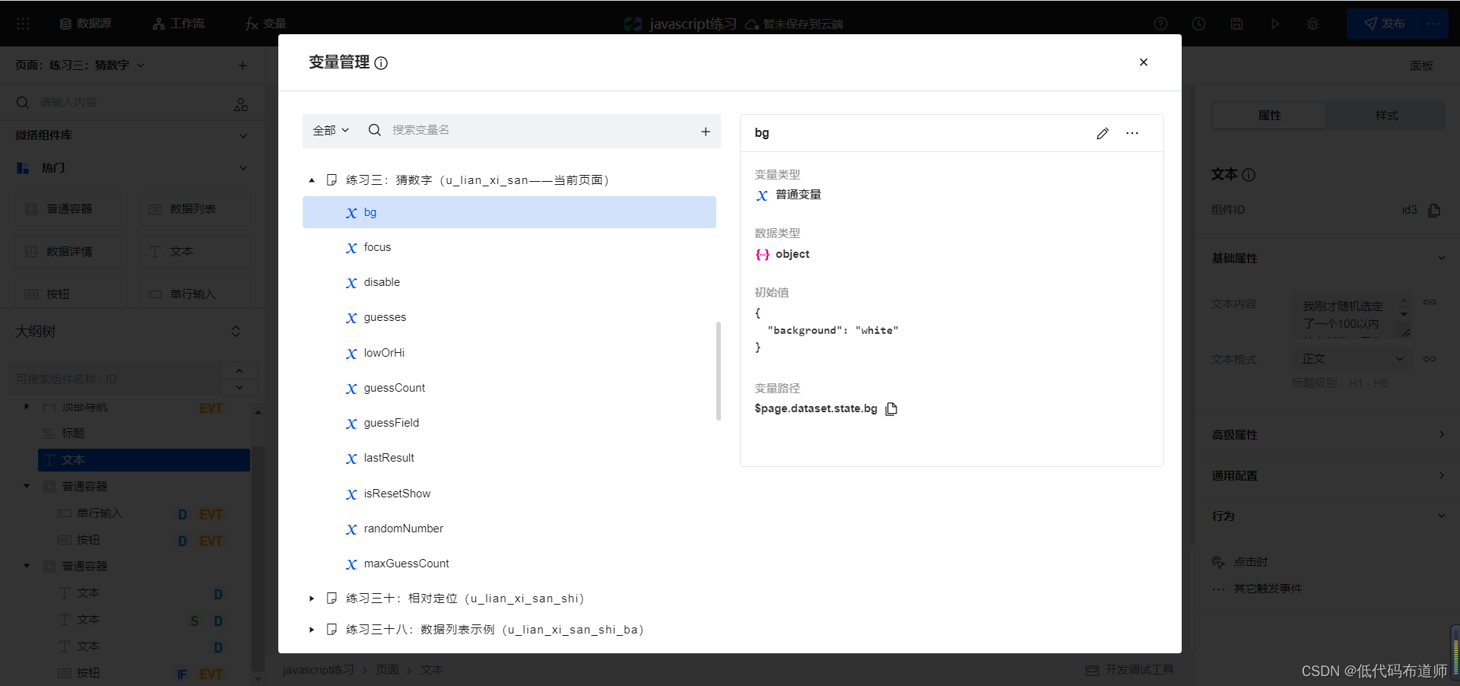Image resolution: width=1460 pixels, height=686 pixels.
Task: Collapse the 热门 components group
Action: [x=243, y=168]
